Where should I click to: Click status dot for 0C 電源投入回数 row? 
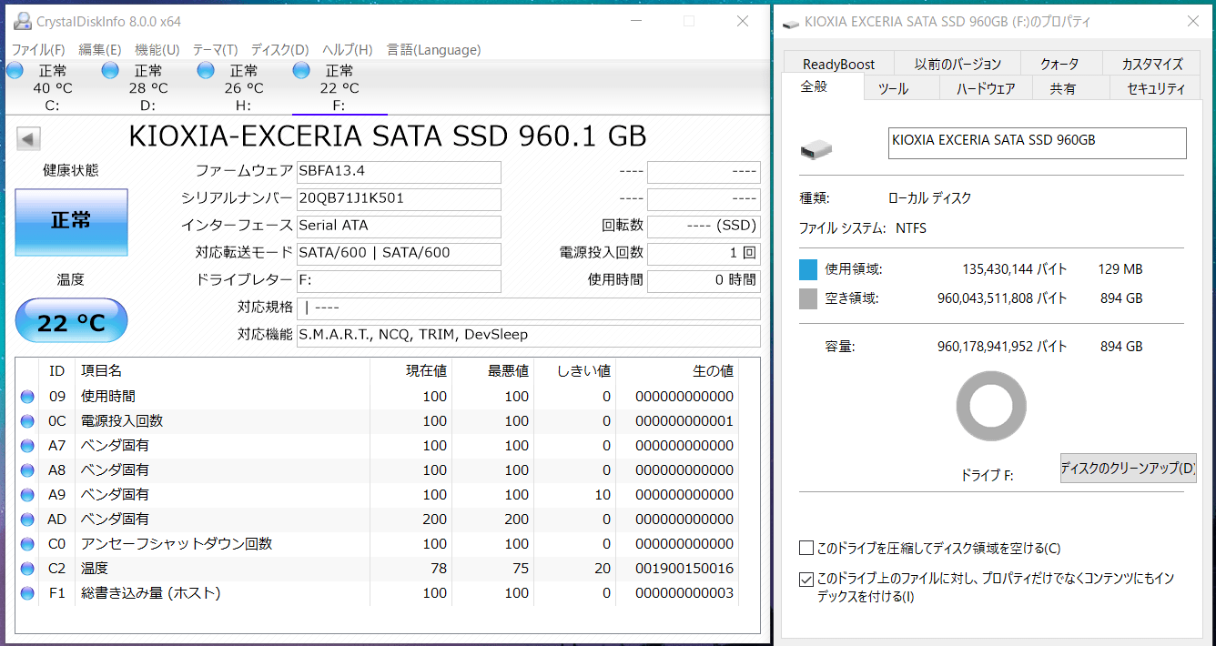click(27, 421)
